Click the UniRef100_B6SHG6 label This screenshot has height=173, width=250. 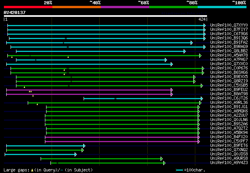[x=229, y=73]
